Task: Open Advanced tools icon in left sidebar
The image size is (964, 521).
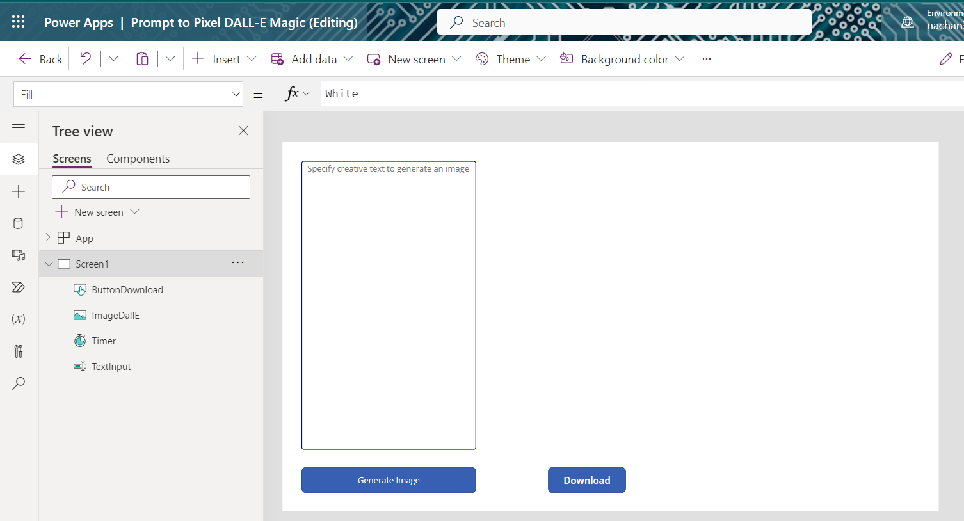Action: (19, 351)
